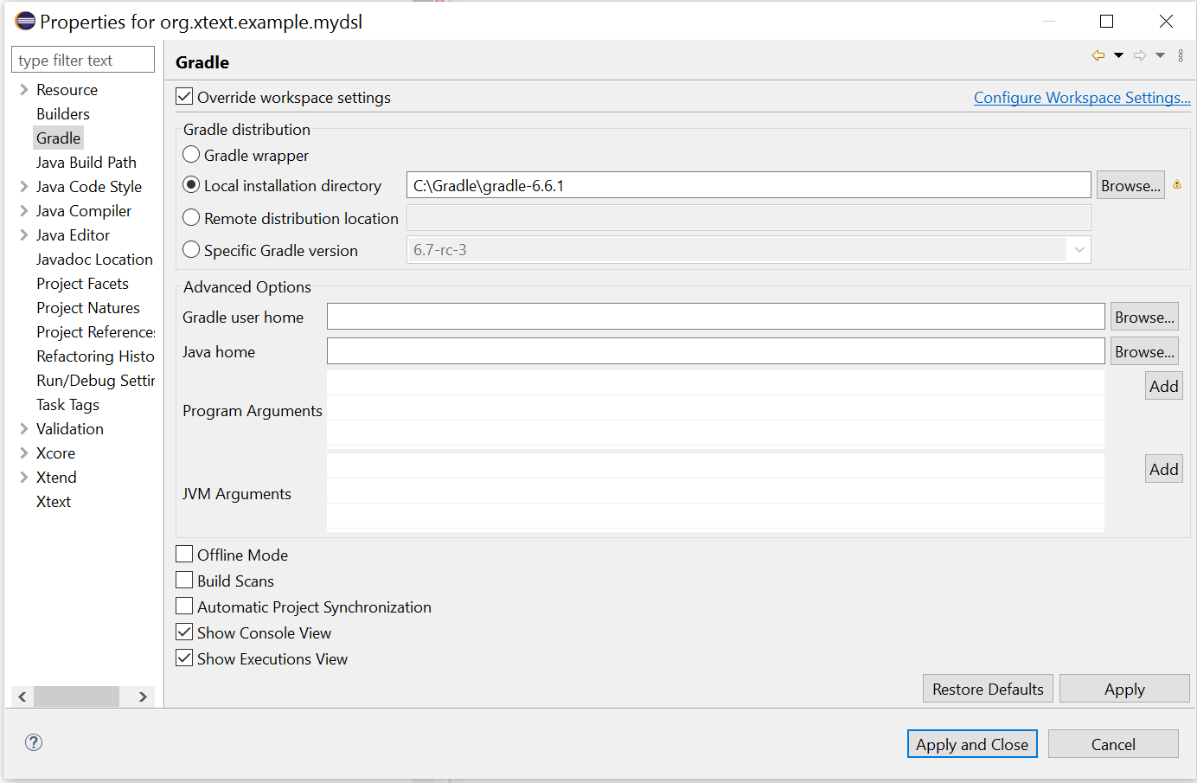Click the Eclipse icon in title bar
This screenshot has width=1197, height=783.
pos(25,22)
